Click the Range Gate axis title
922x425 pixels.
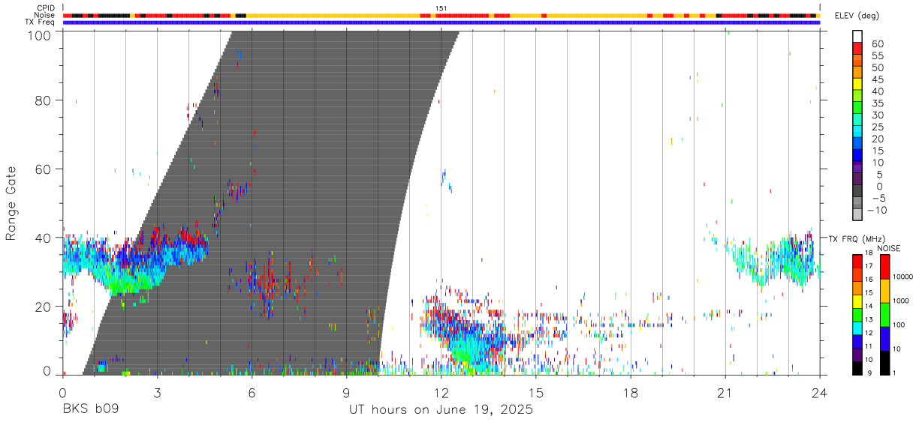coord(11,203)
